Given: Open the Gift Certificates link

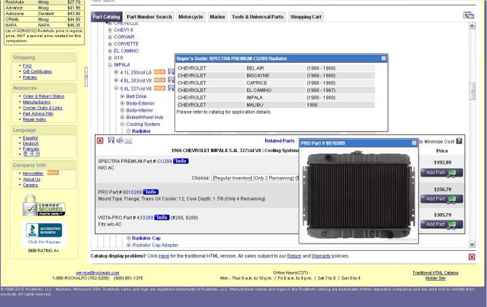Looking at the screenshot, I should (37, 72).
